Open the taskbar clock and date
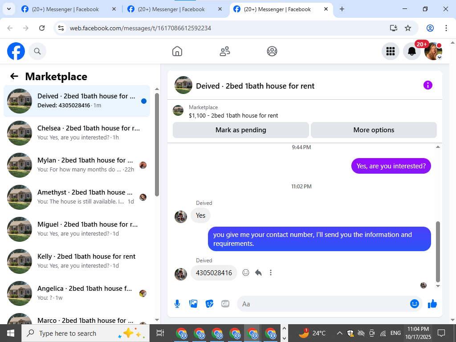The width and height of the screenshot is (456, 342). [418, 333]
